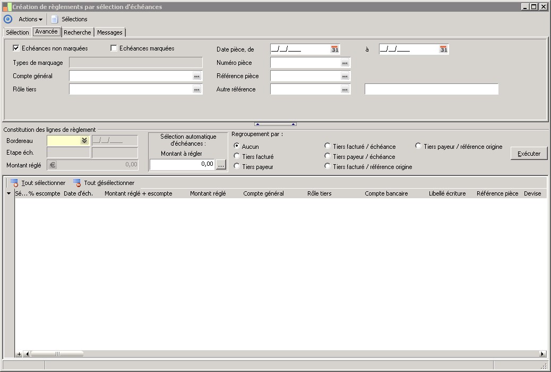
Task: Open calendar picker for Date pièce start
Action: (x=334, y=49)
